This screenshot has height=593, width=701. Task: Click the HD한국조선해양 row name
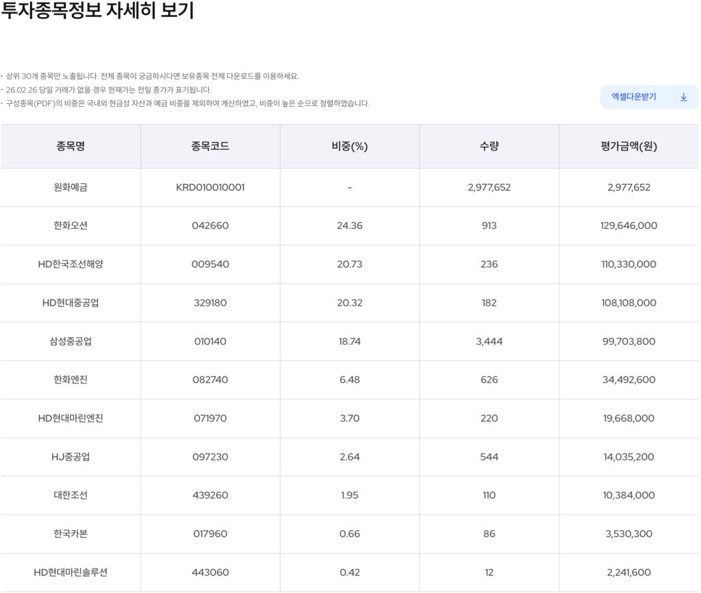tap(71, 264)
